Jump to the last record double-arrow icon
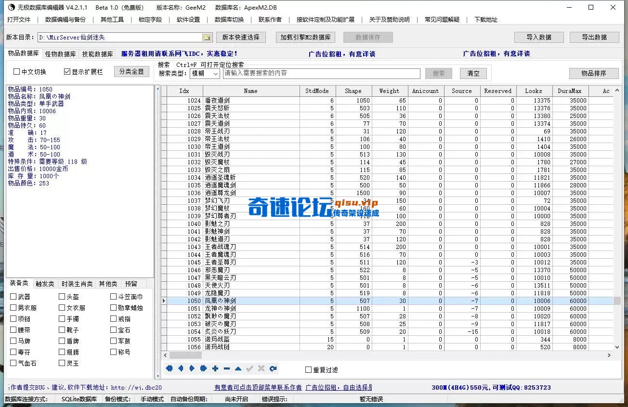 click(x=204, y=368)
